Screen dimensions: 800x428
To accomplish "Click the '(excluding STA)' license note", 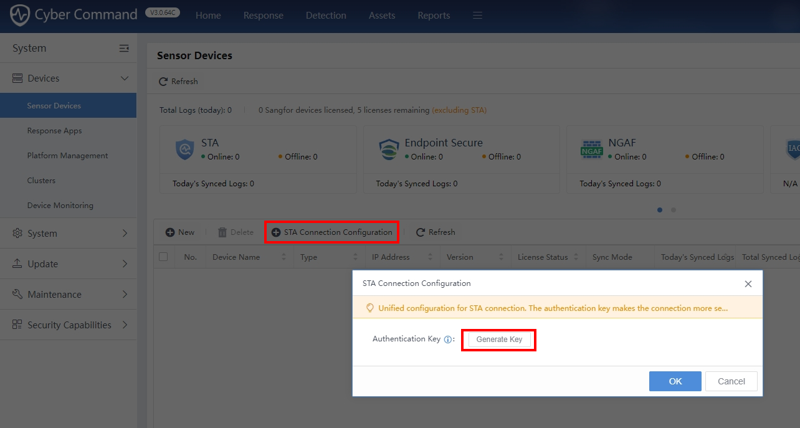I will point(459,110).
